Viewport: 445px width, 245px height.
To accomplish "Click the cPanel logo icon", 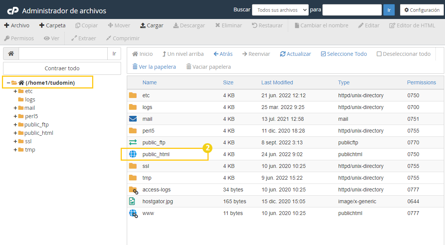I will click(13, 11).
